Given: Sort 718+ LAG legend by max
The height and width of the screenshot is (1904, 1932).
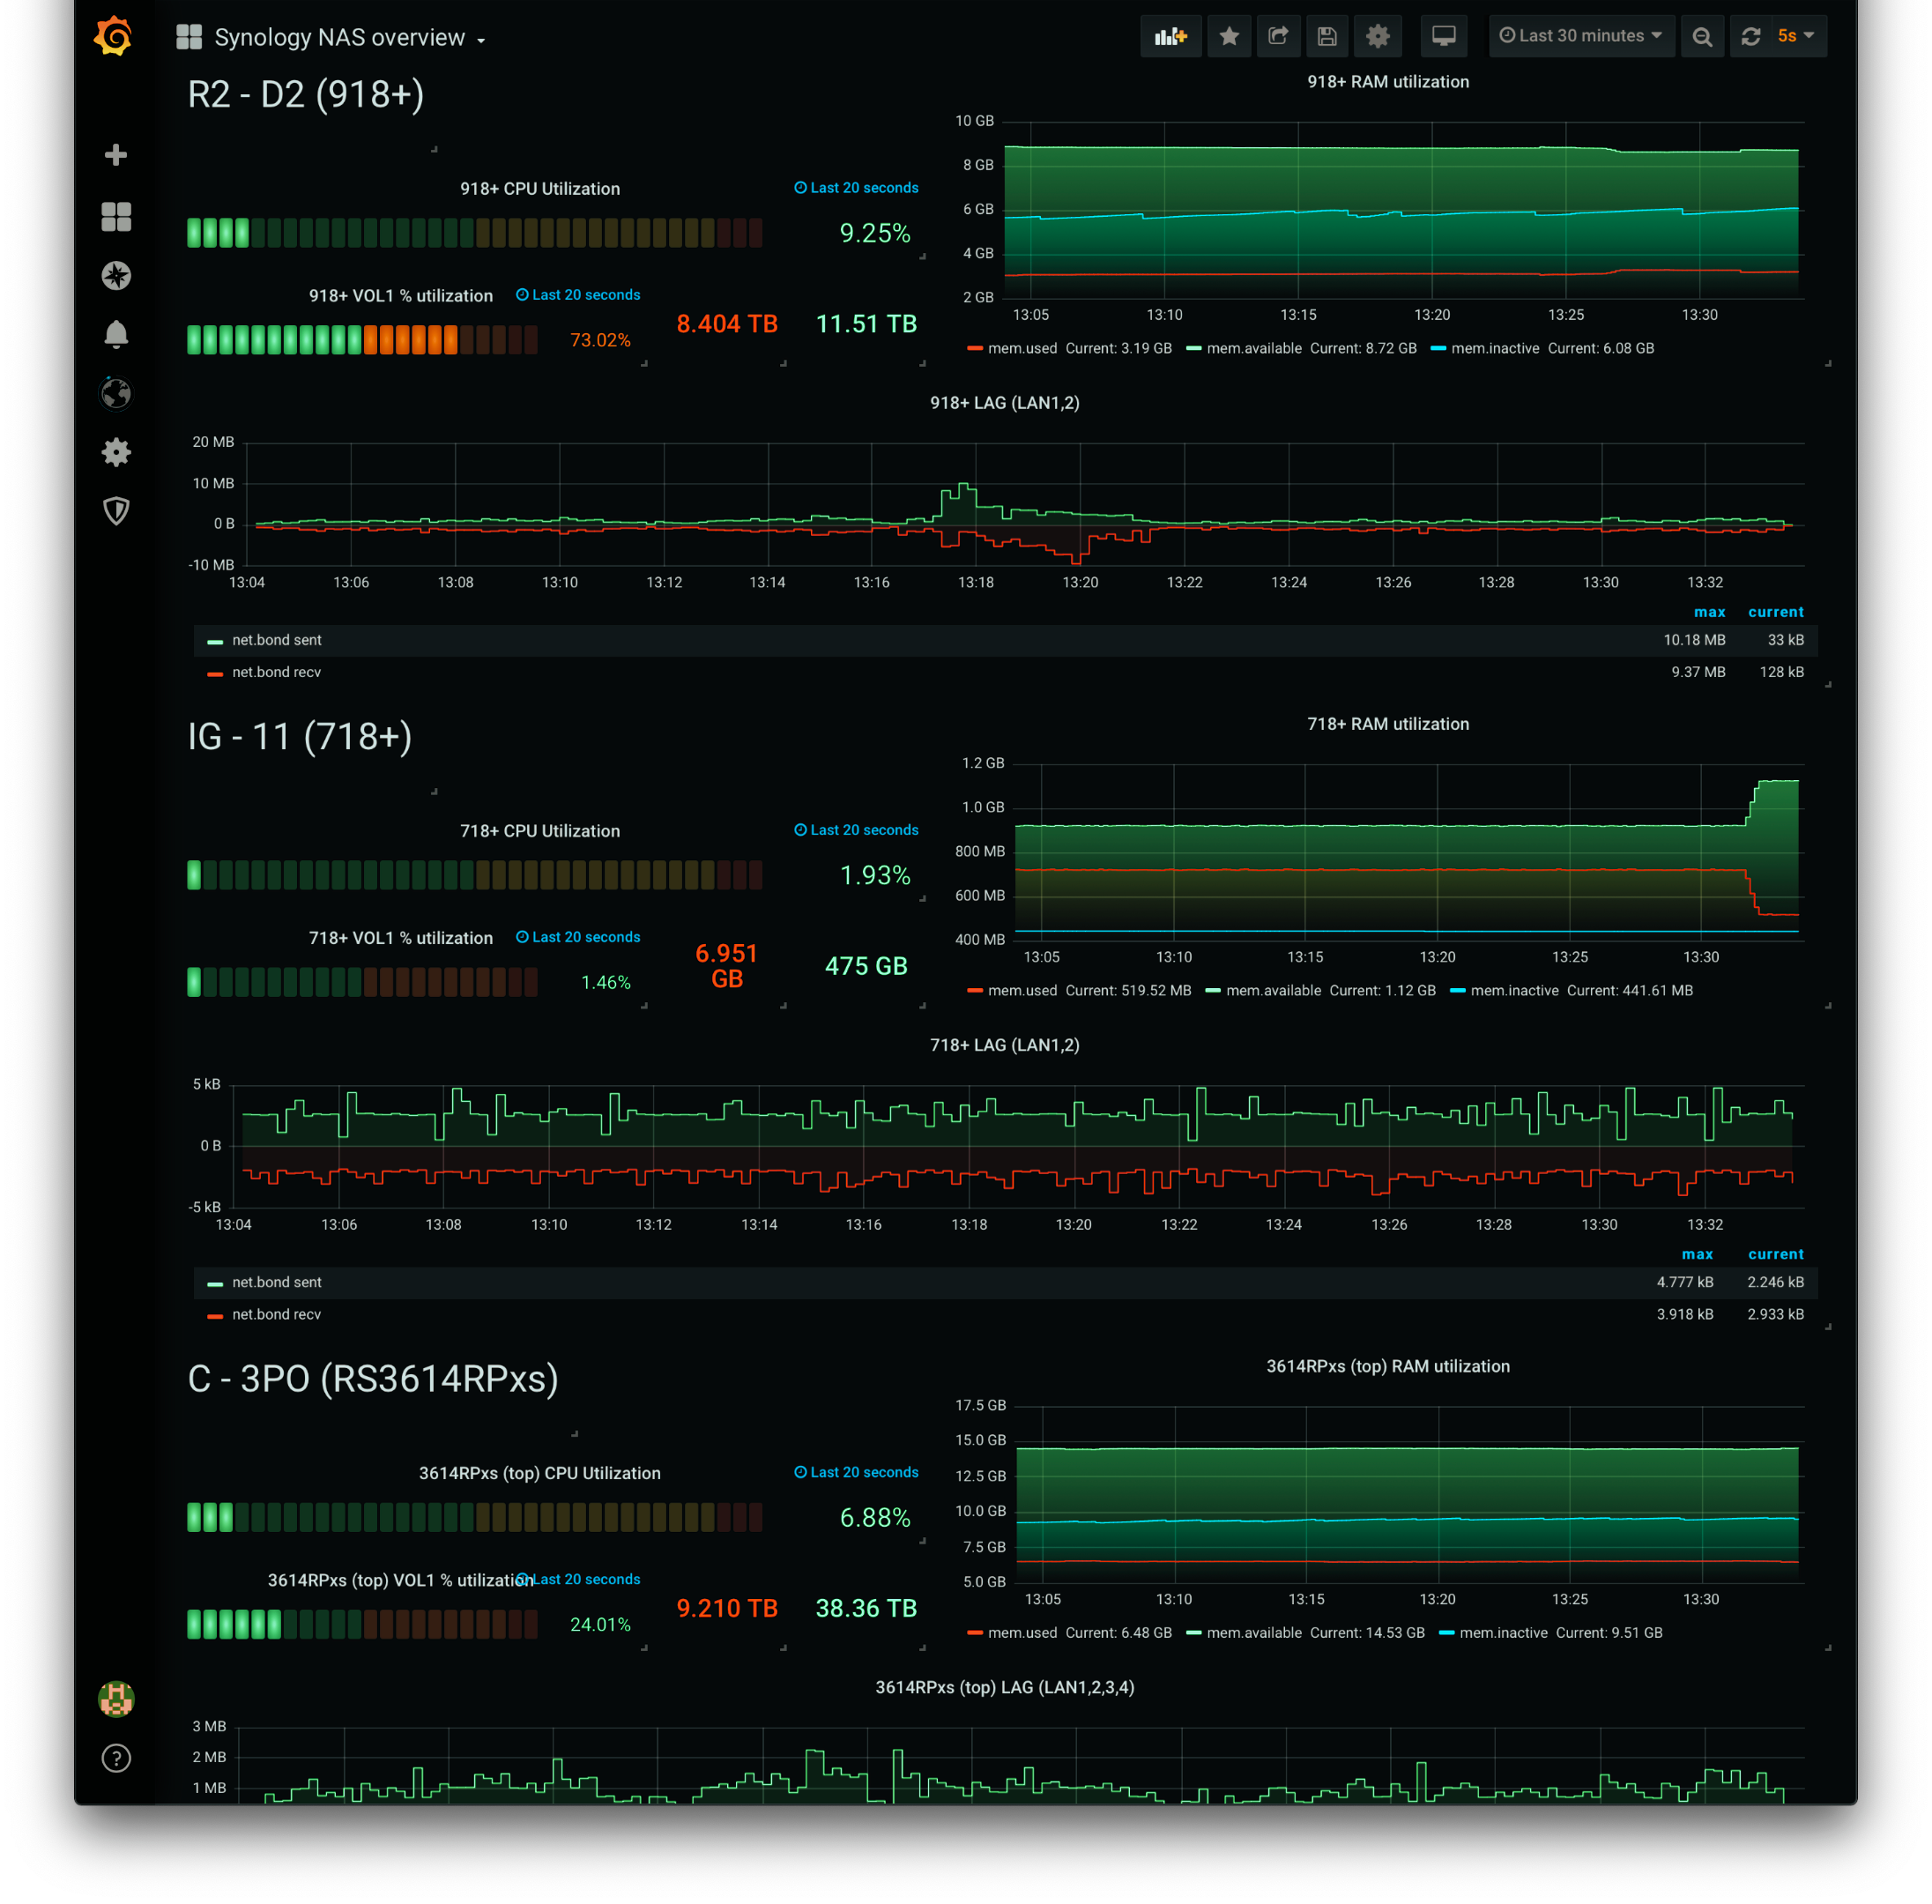Looking at the screenshot, I should pyautogui.click(x=1697, y=1254).
